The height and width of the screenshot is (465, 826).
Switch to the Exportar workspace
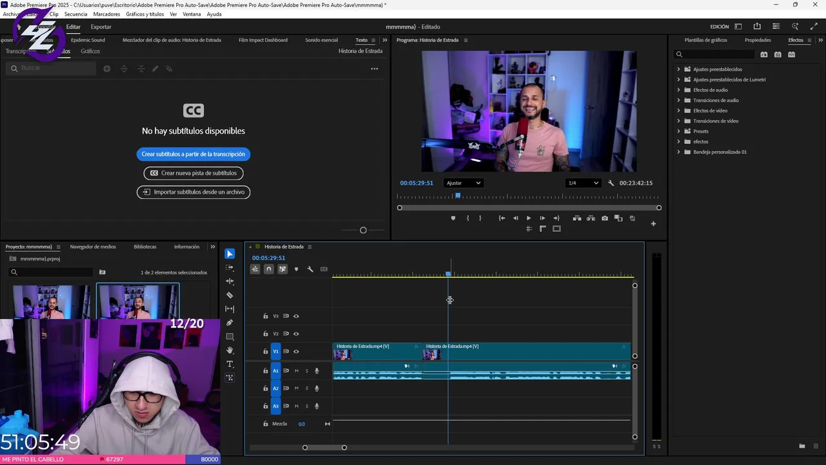101,27
